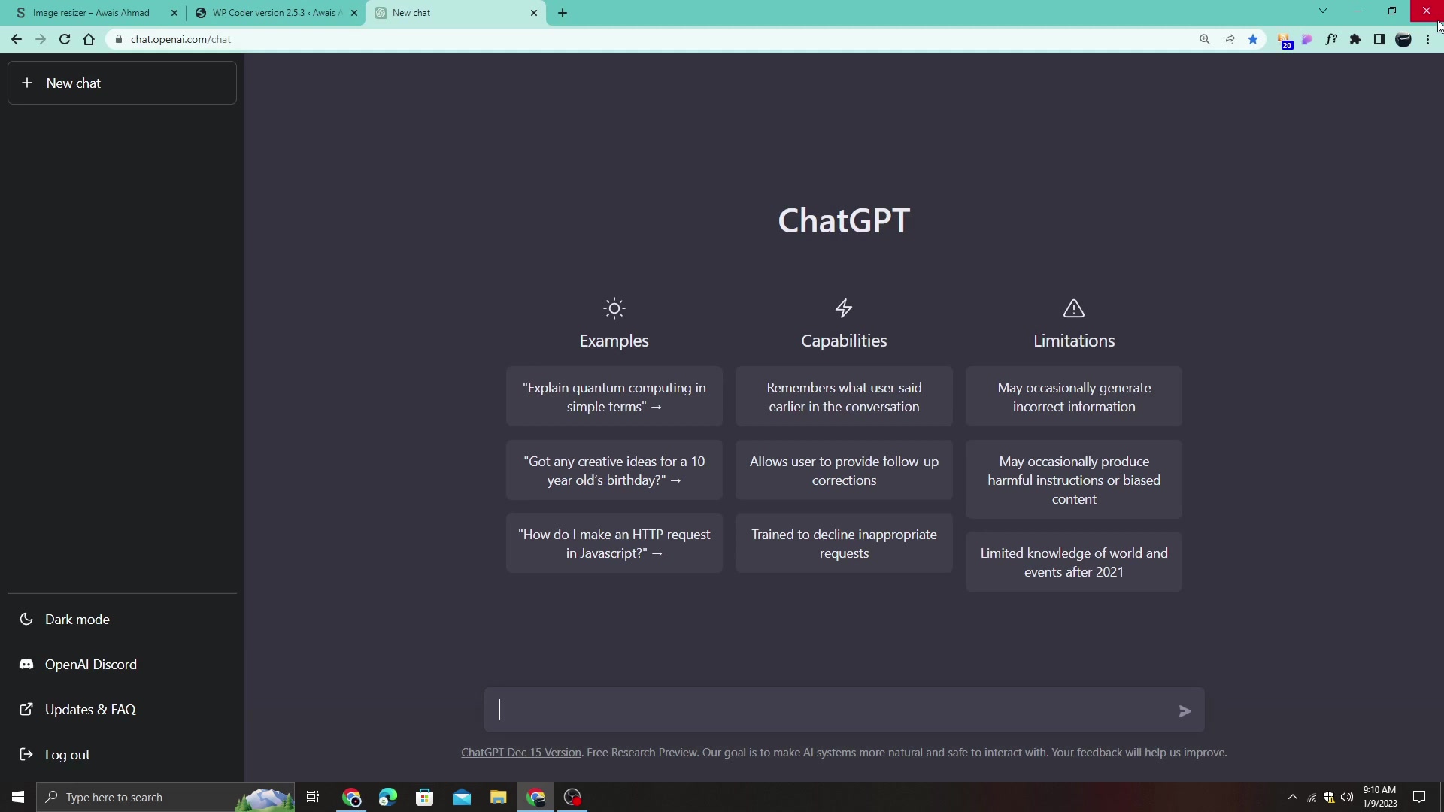
Task: Open a new browser tab
Action: (x=563, y=13)
